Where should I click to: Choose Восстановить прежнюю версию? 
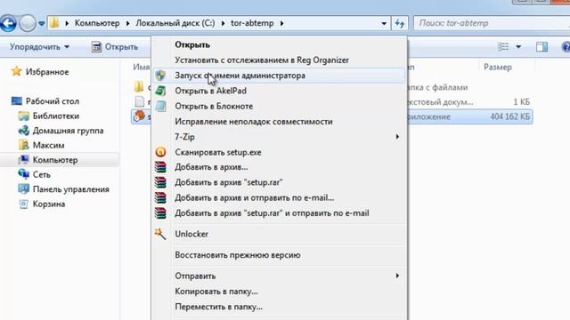point(280,255)
